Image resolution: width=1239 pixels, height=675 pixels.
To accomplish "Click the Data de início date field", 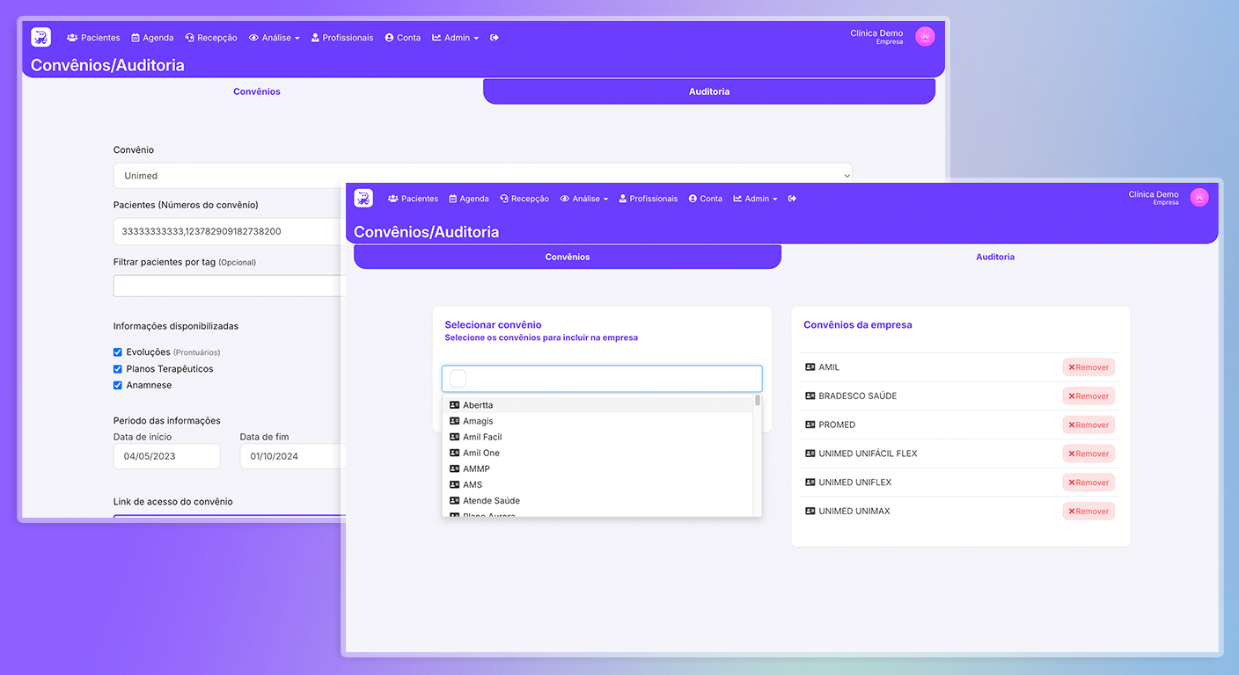I will coord(166,456).
